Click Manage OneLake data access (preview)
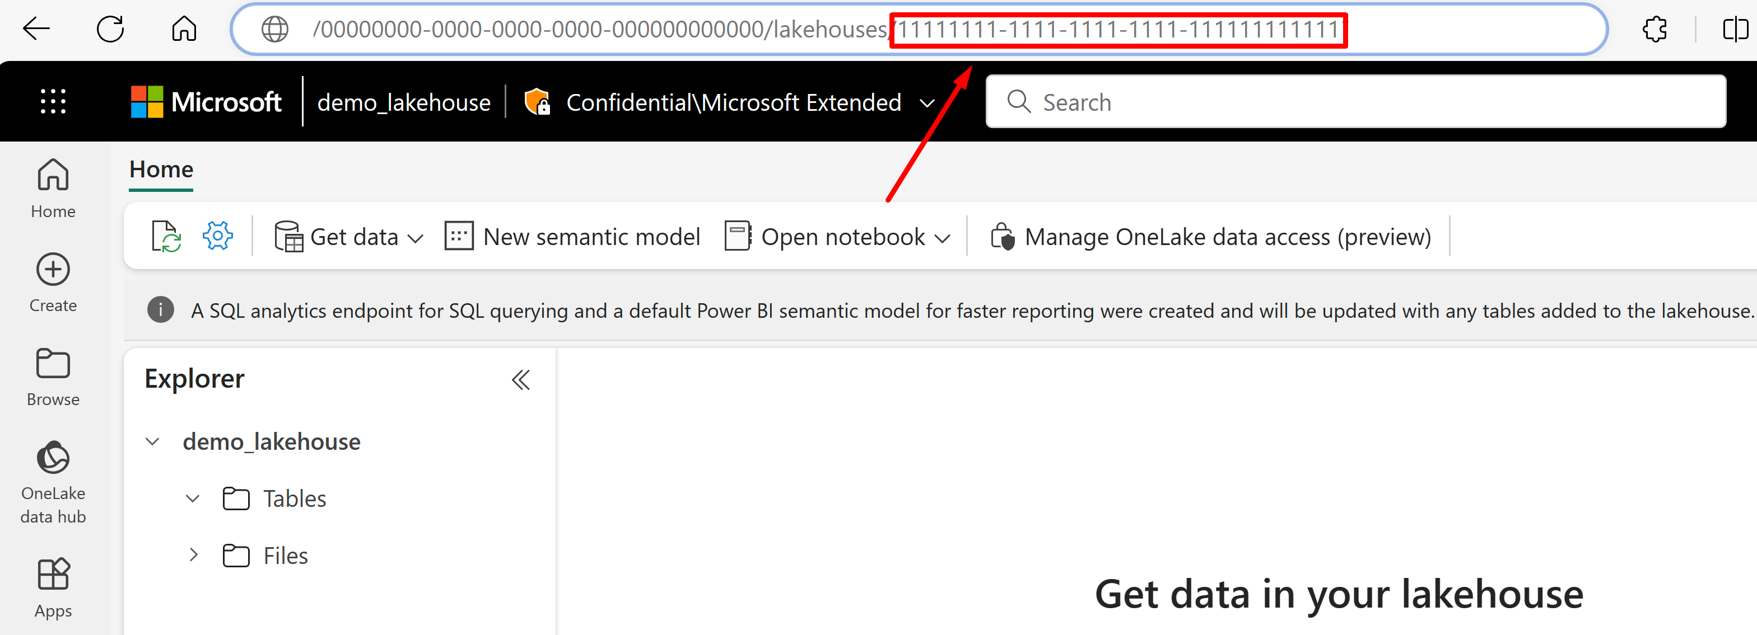Viewport: 1757px width, 635px height. click(1211, 237)
